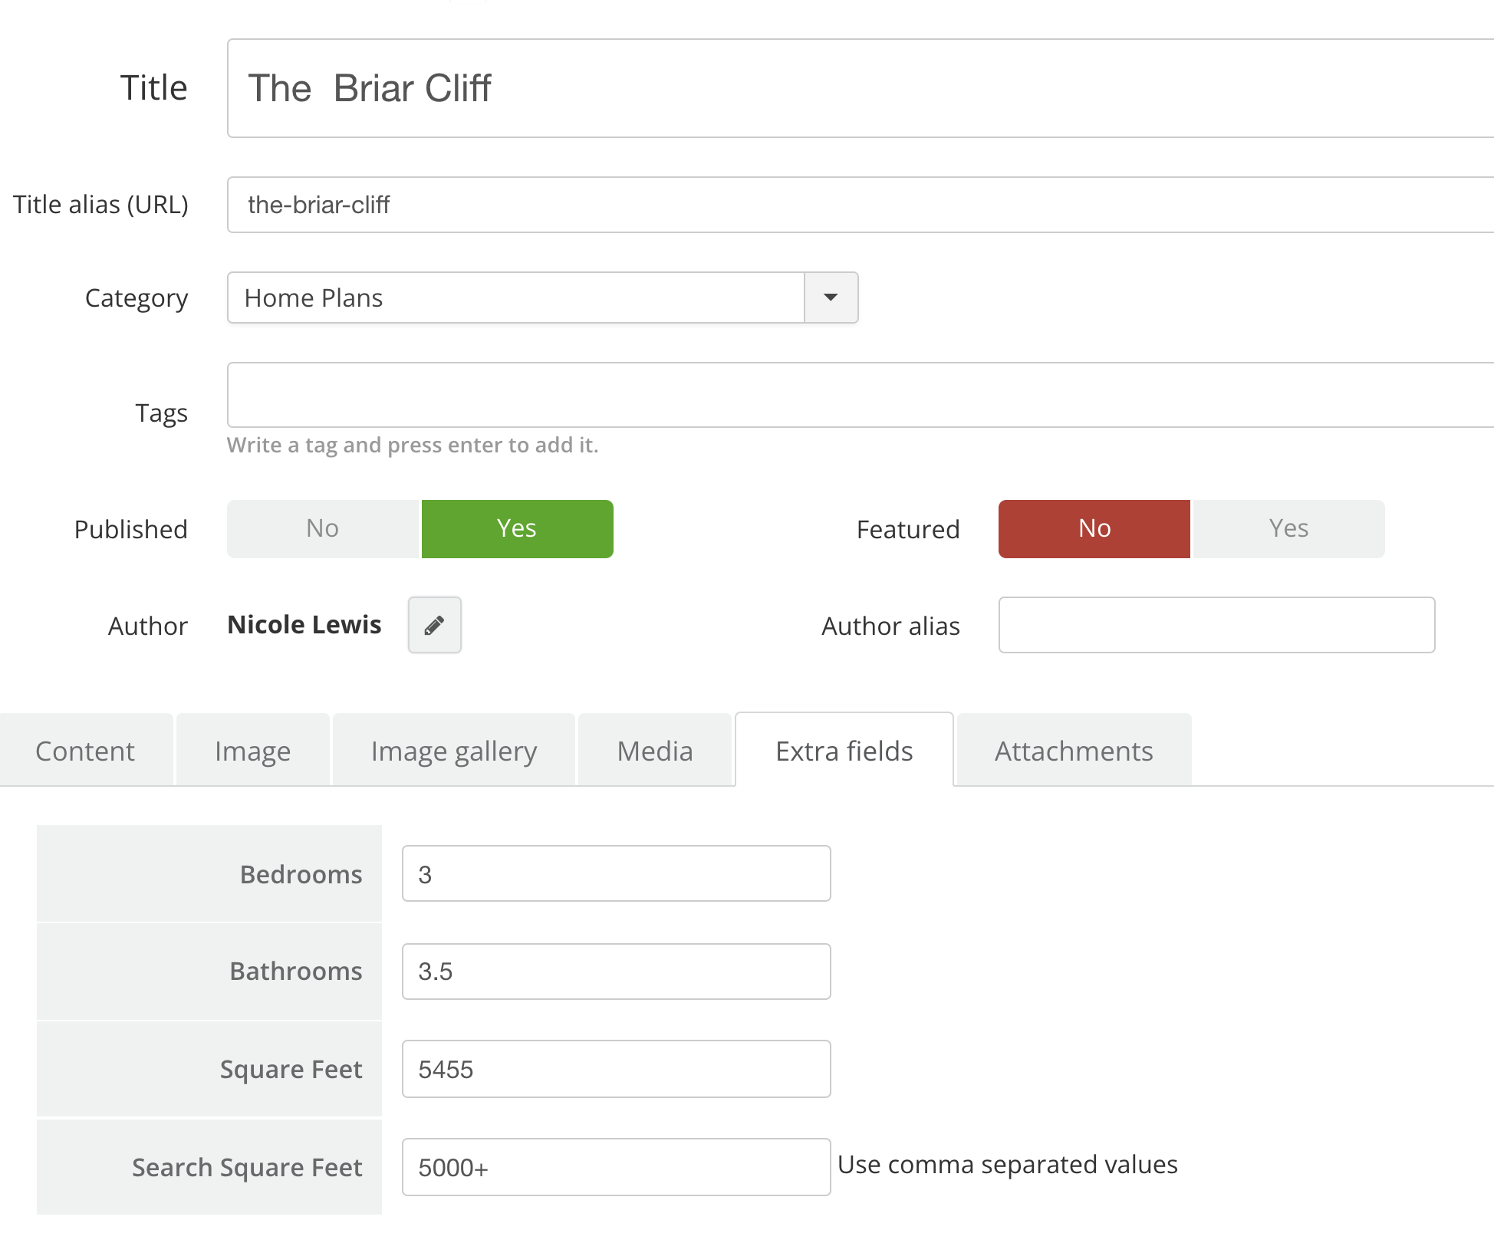Click the Search Square Feet field

(x=616, y=1167)
